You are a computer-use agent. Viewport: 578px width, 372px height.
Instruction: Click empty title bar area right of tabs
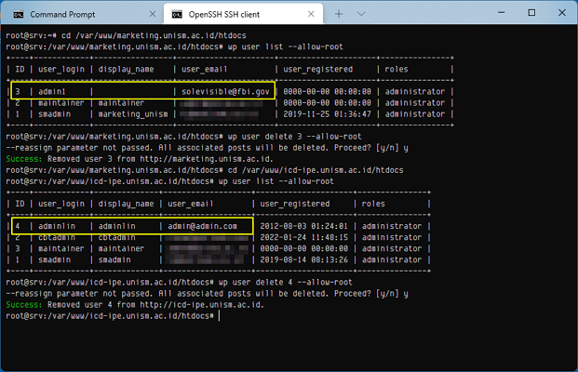(x=428, y=15)
